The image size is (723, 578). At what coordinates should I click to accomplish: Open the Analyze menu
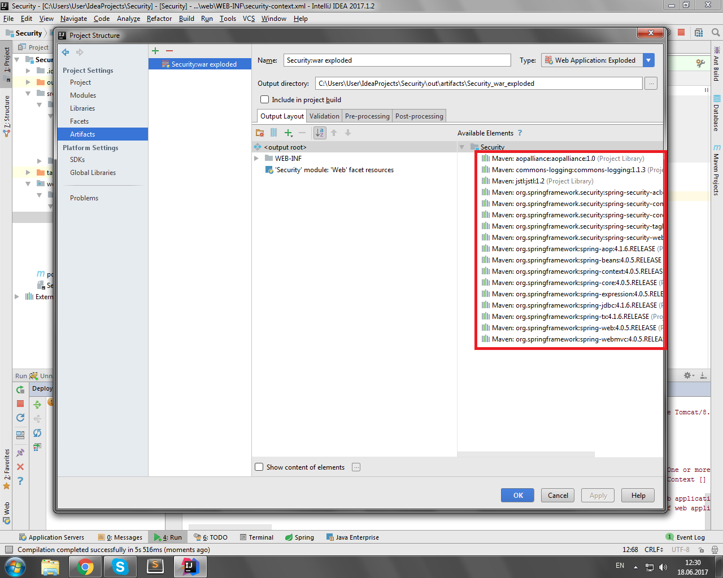(x=128, y=18)
